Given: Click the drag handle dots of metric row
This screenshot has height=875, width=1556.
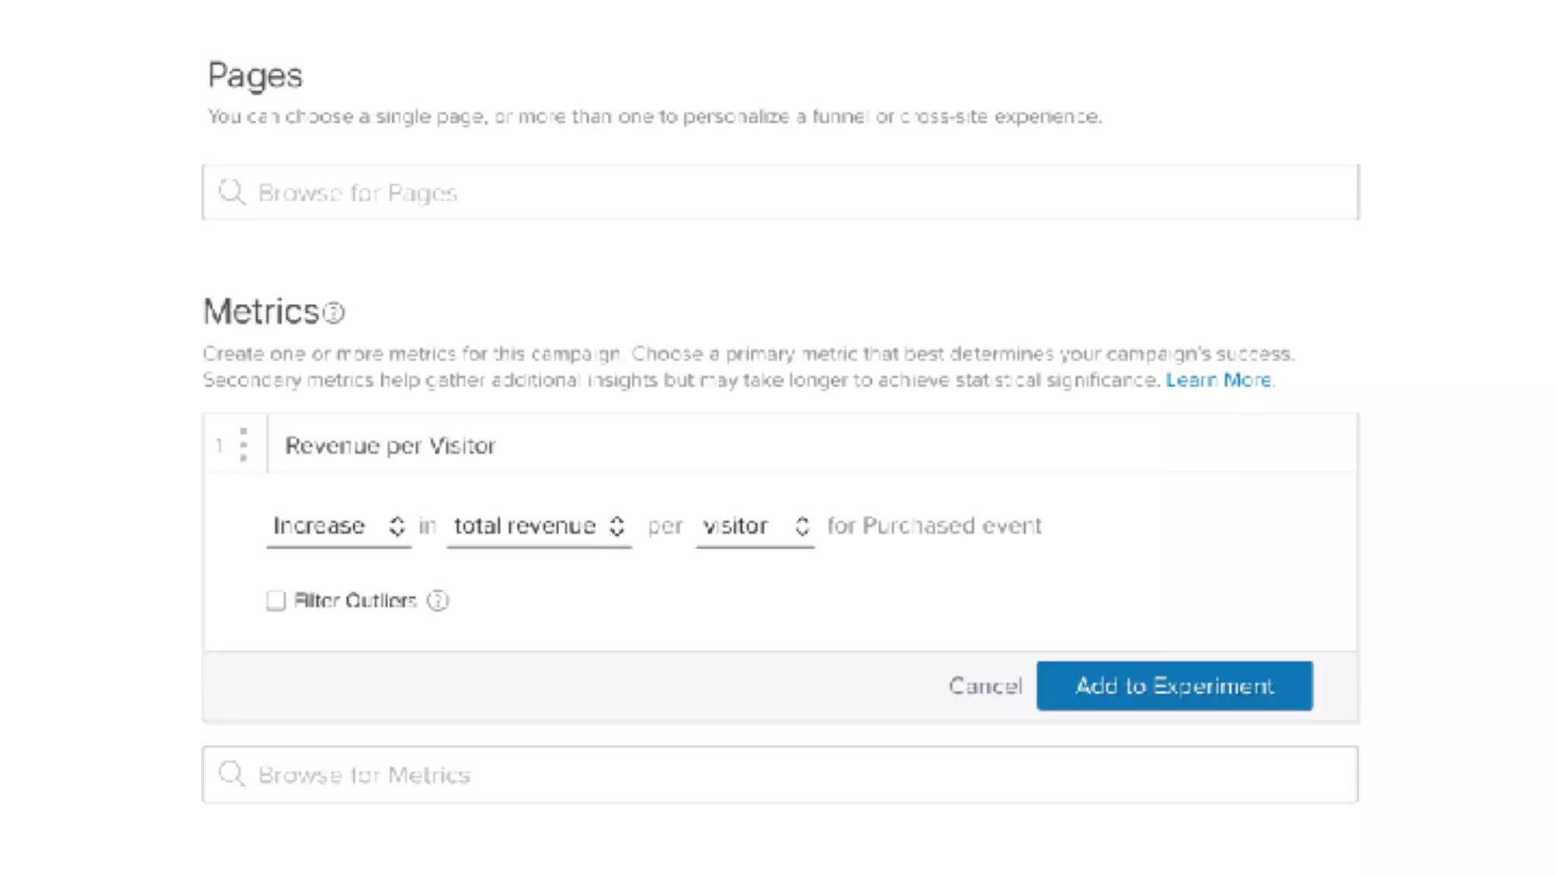Looking at the screenshot, I should pyautogui.click(x=243, y=444).
